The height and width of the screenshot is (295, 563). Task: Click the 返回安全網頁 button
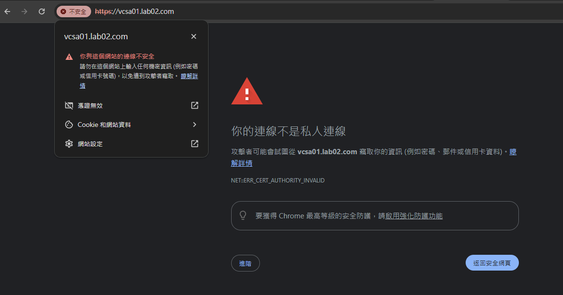492,263
